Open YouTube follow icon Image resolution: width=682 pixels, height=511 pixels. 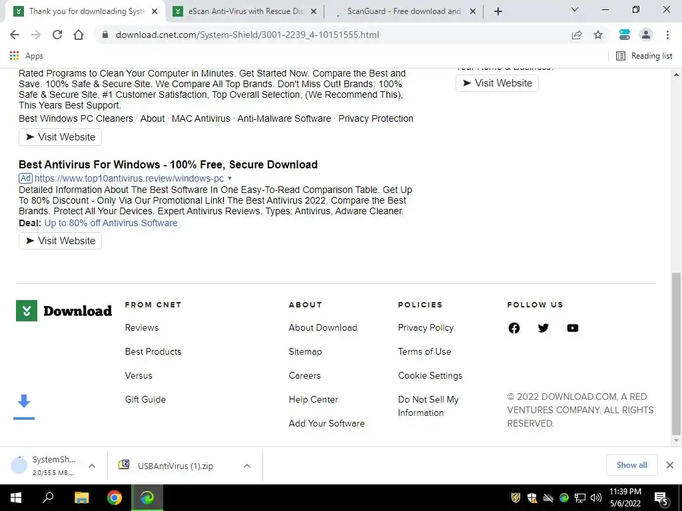tap(573, 328)
